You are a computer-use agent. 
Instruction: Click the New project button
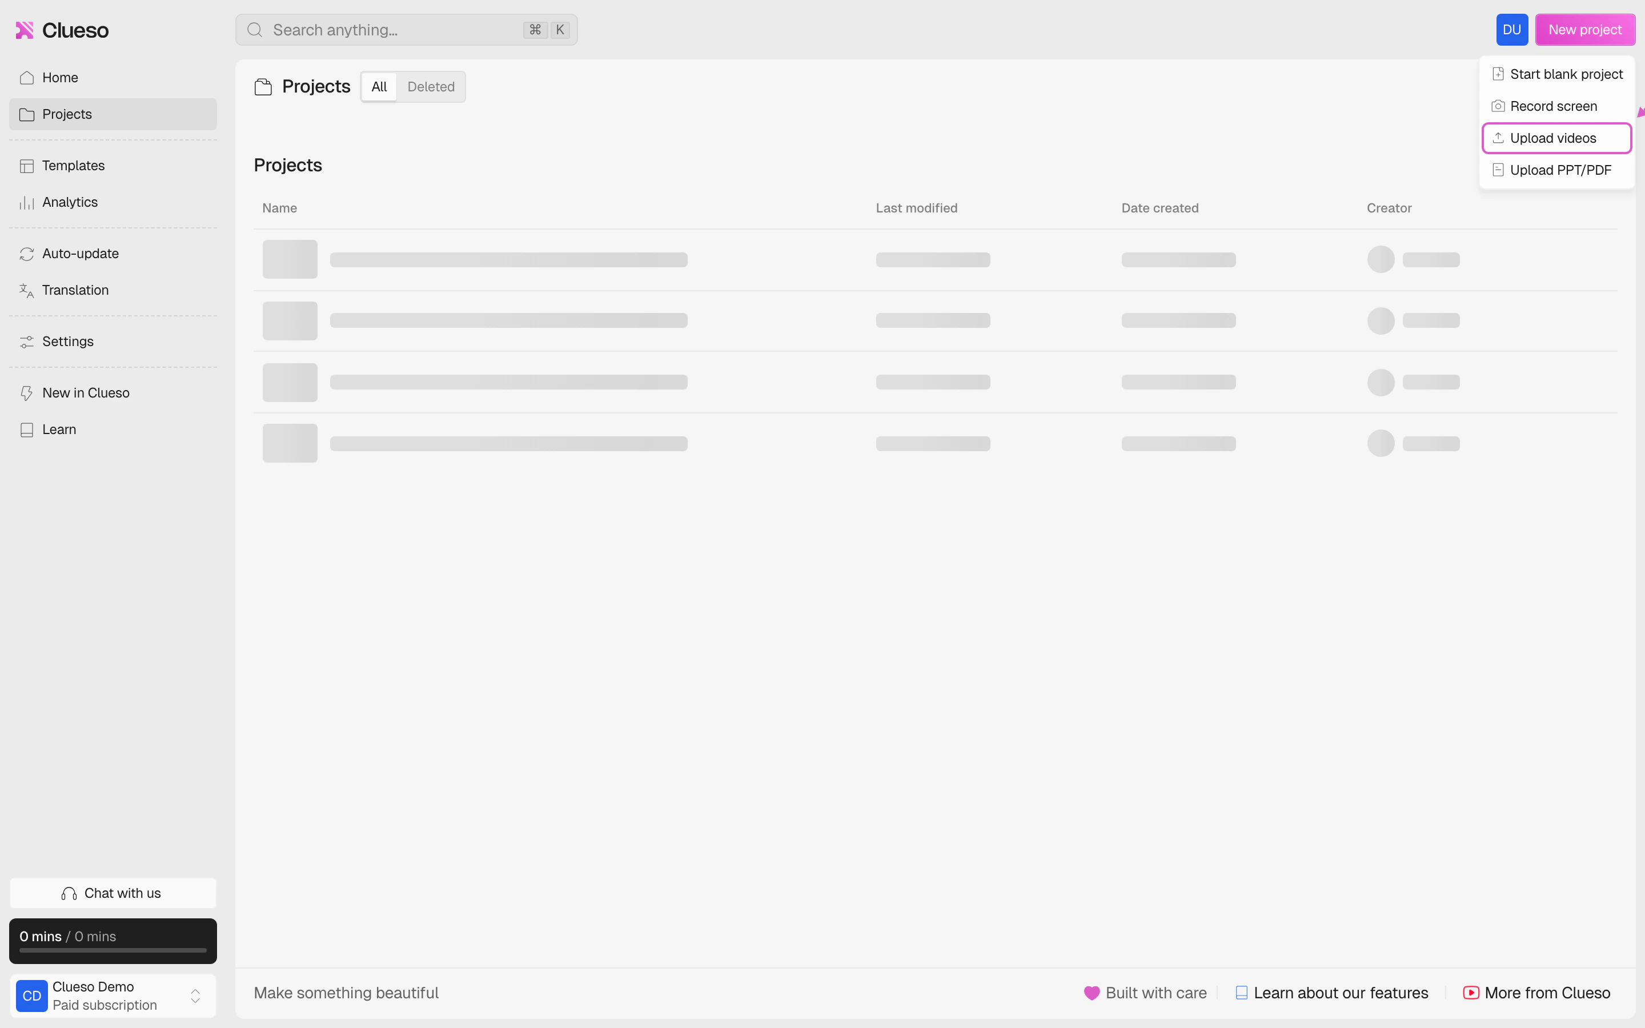[x=1584, y=29]
